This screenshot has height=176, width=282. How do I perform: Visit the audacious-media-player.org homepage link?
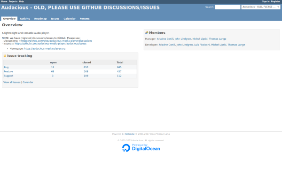45,49
